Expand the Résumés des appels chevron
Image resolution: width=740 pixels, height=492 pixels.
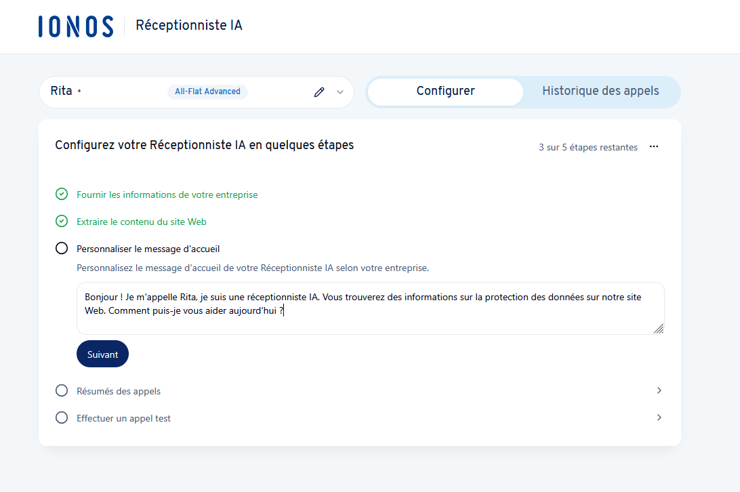tap(659, 390)
